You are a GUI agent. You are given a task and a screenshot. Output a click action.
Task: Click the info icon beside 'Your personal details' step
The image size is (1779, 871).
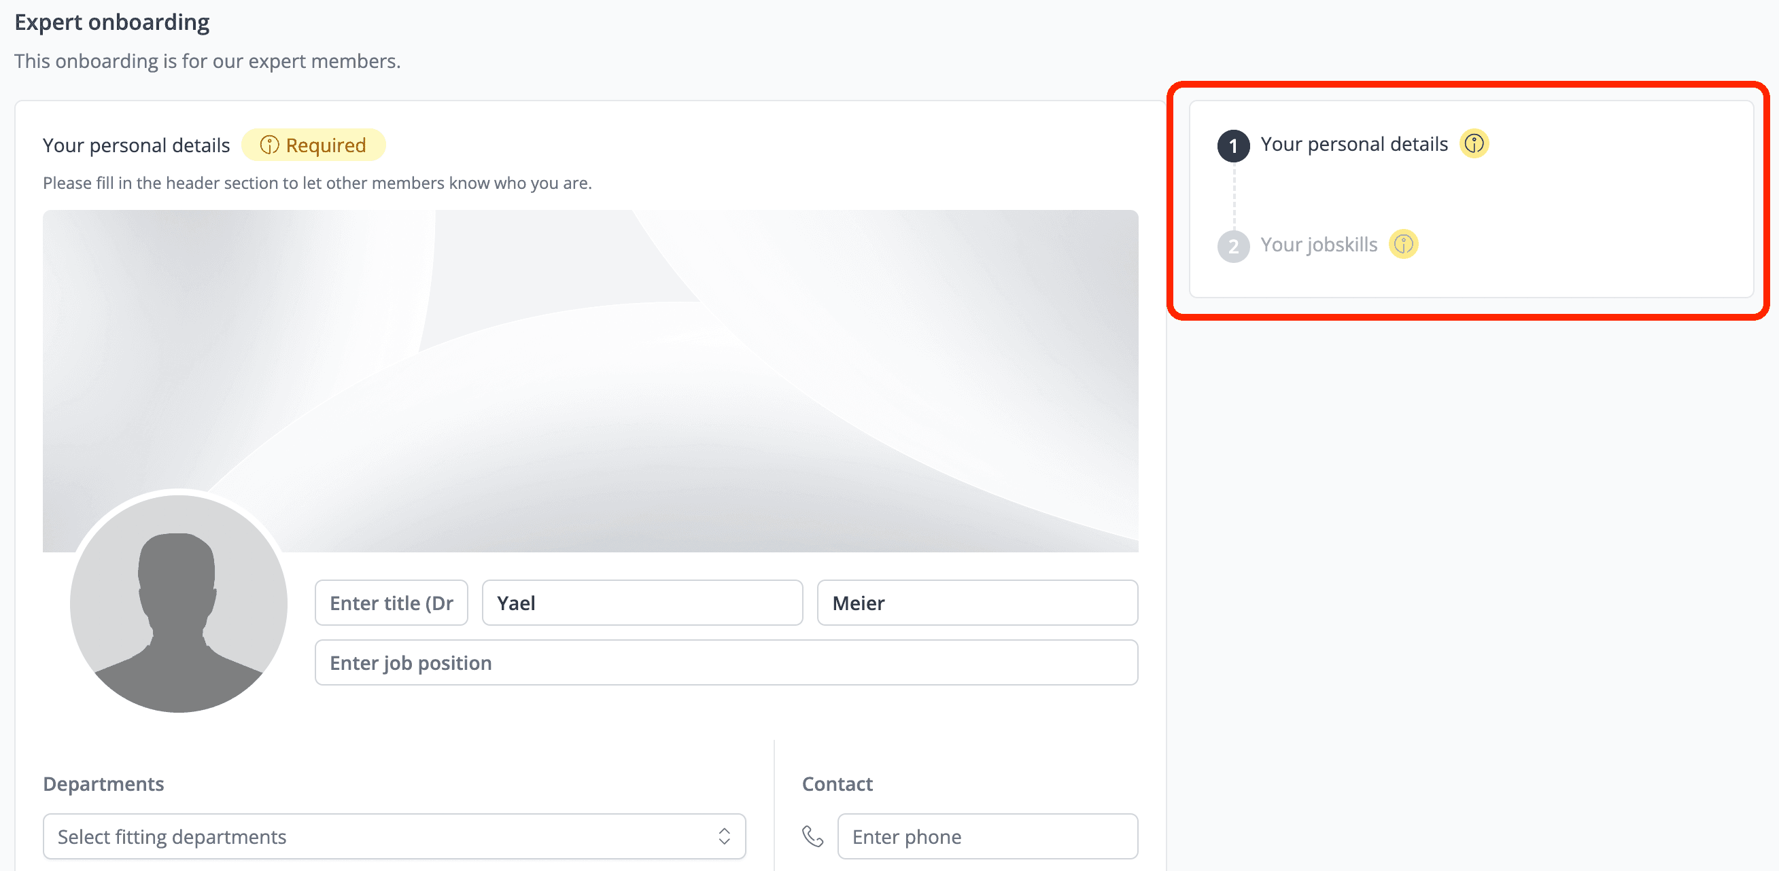point(1473,143)
